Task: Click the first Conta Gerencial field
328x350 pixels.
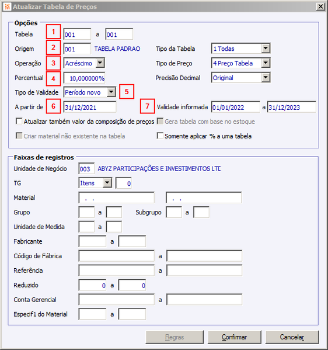Action: [x=116, y=300]
